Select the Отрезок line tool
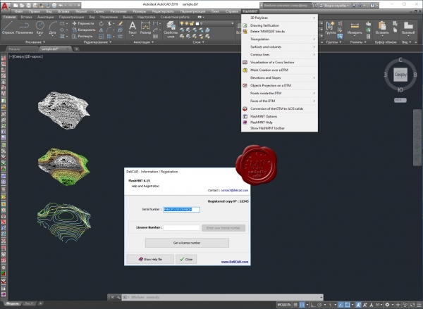 (8, 27)
